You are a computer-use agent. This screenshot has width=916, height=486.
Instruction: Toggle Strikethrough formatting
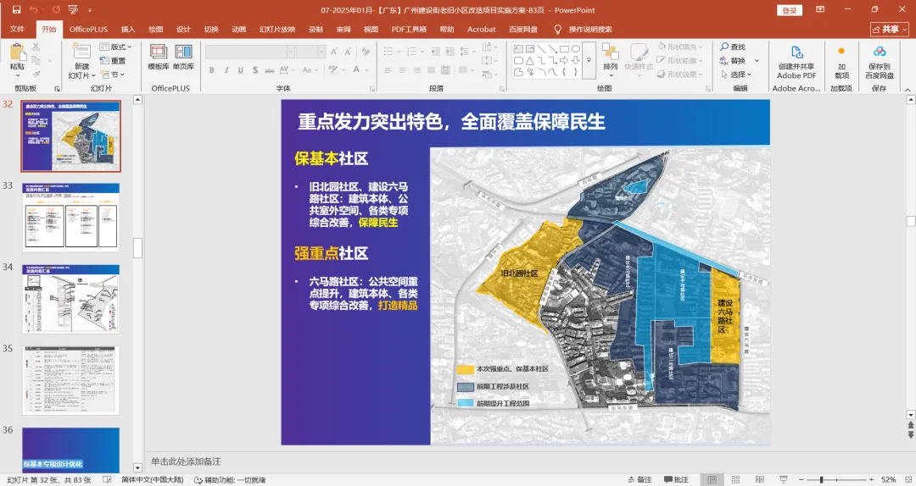click(x=270, y=70)
